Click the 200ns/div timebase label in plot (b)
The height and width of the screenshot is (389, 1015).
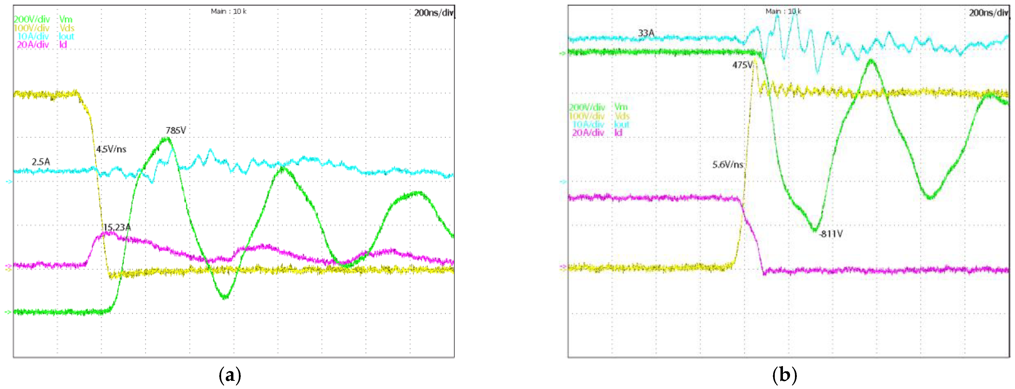pyautogui.click(x=989, y=13)
